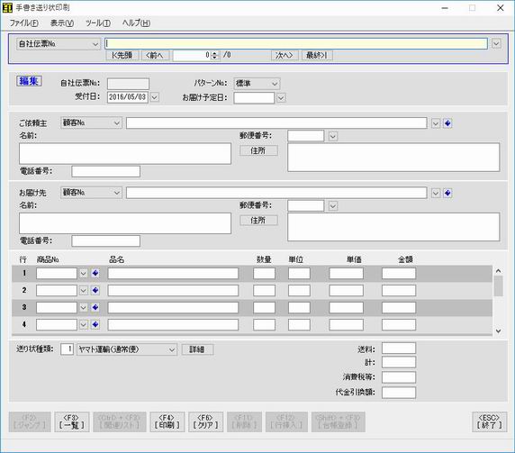Open the ツール(T) menu
515x453 pixels.
point(98,23)
